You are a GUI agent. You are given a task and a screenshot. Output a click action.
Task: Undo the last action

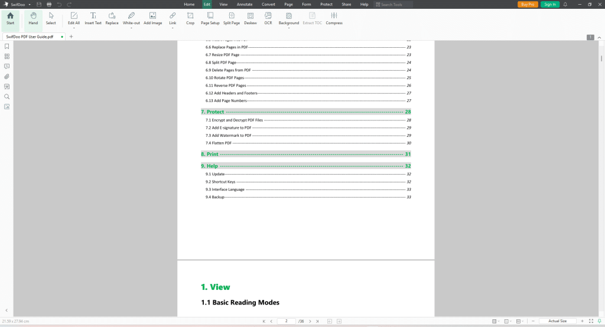click(x=59, y=4)
